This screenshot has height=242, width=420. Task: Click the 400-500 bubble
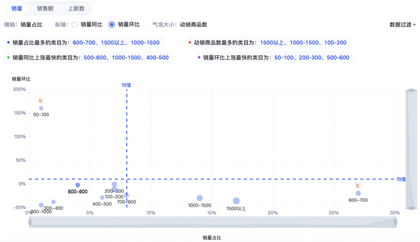[102, 197]
